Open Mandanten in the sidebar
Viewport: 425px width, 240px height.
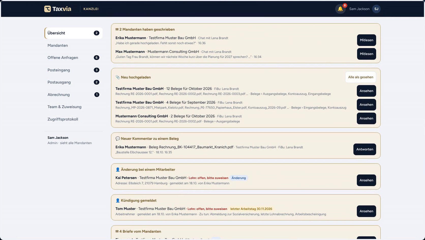pos(73,46)
